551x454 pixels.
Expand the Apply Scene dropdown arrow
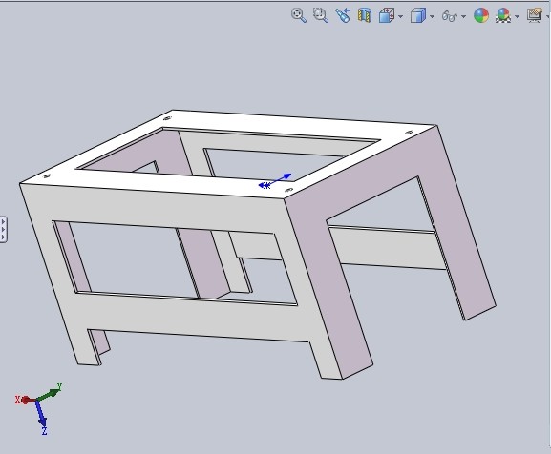click(517, 16)
